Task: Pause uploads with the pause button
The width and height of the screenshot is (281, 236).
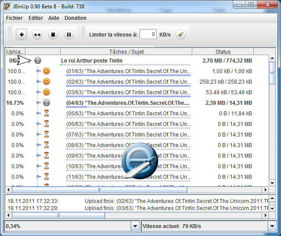Action: click(x=69, y=34)
